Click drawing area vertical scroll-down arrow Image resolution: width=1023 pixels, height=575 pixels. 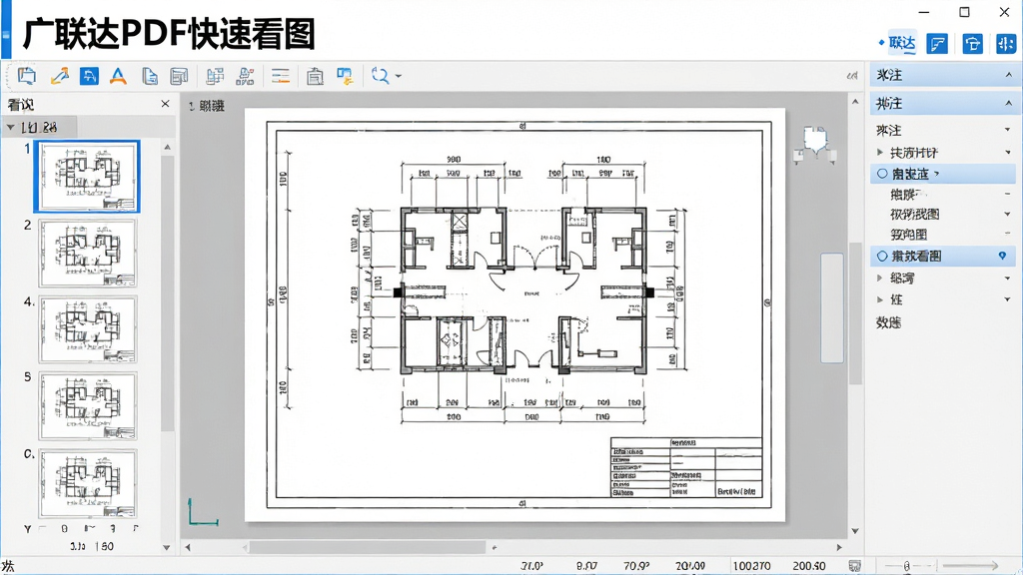[x=855, y=531]
